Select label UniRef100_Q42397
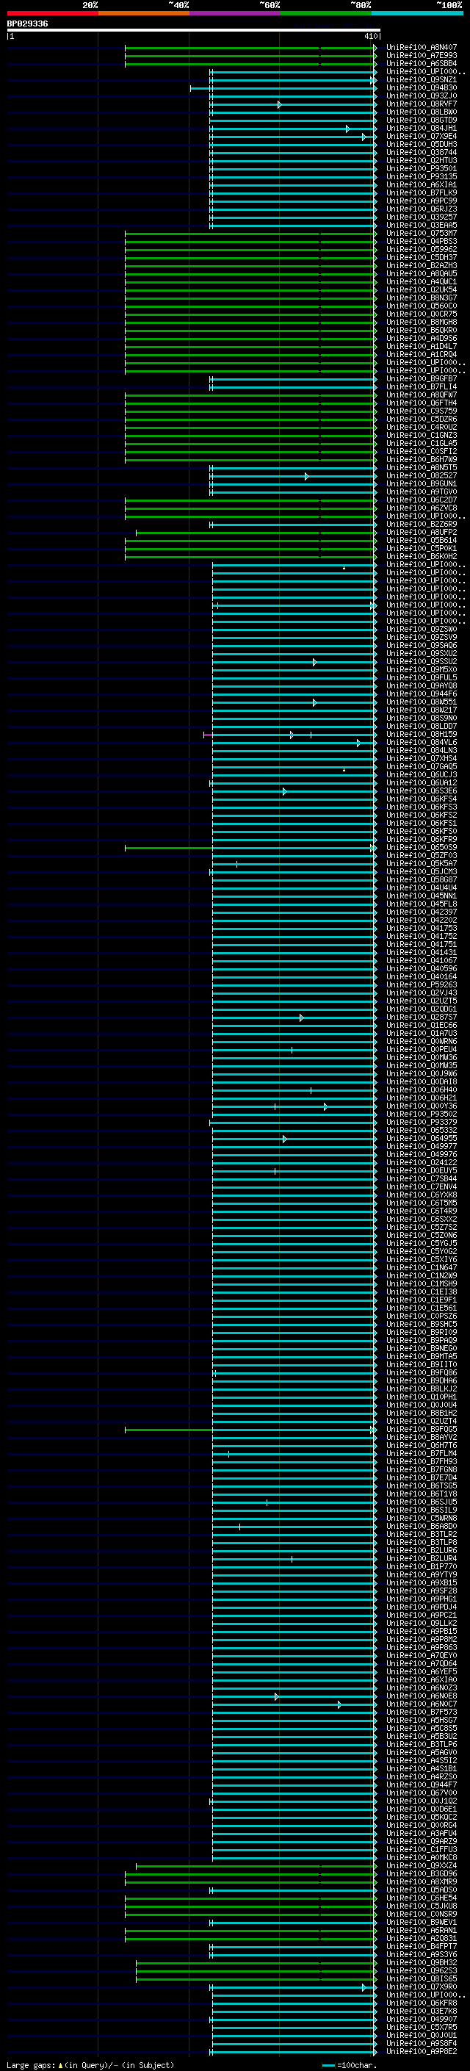The image size is (470, 2071). tap(421, 912)
